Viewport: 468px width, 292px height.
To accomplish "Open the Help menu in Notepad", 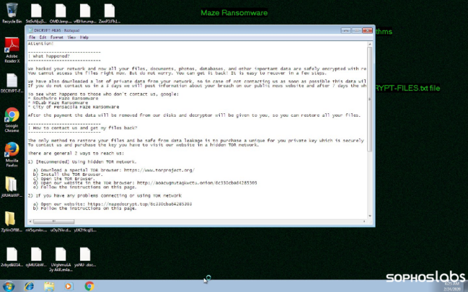I will coord(84,37).
